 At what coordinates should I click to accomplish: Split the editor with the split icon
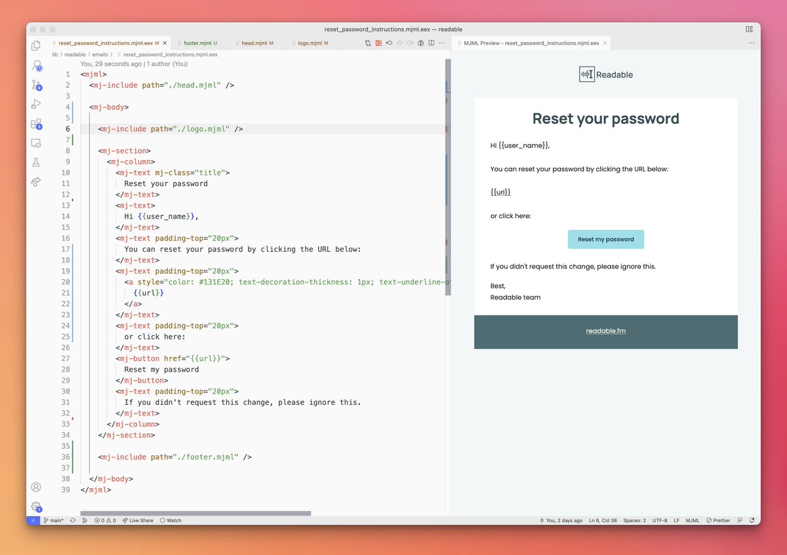[x=431, y=43]
